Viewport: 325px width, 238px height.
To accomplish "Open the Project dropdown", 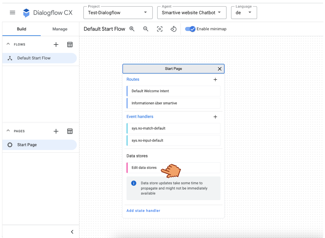I will 118,13.
